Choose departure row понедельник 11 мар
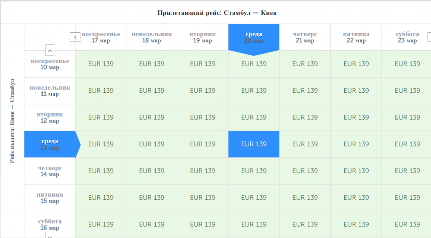Viewport: 431px width, 238px height. [x=50, y=91]
